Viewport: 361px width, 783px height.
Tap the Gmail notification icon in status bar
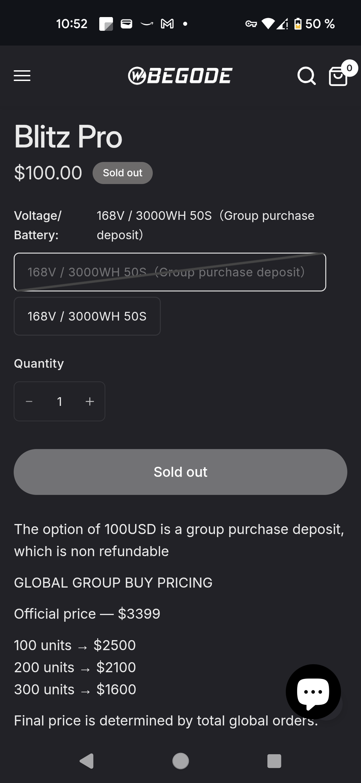click(x=167, y=24)
